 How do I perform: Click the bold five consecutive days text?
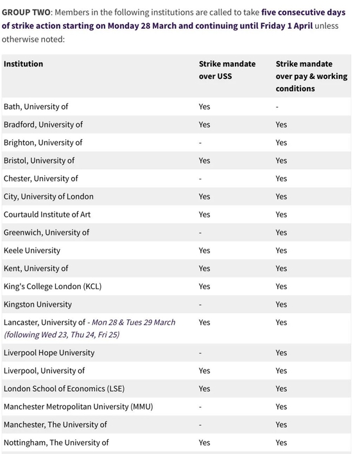[304, 12]
